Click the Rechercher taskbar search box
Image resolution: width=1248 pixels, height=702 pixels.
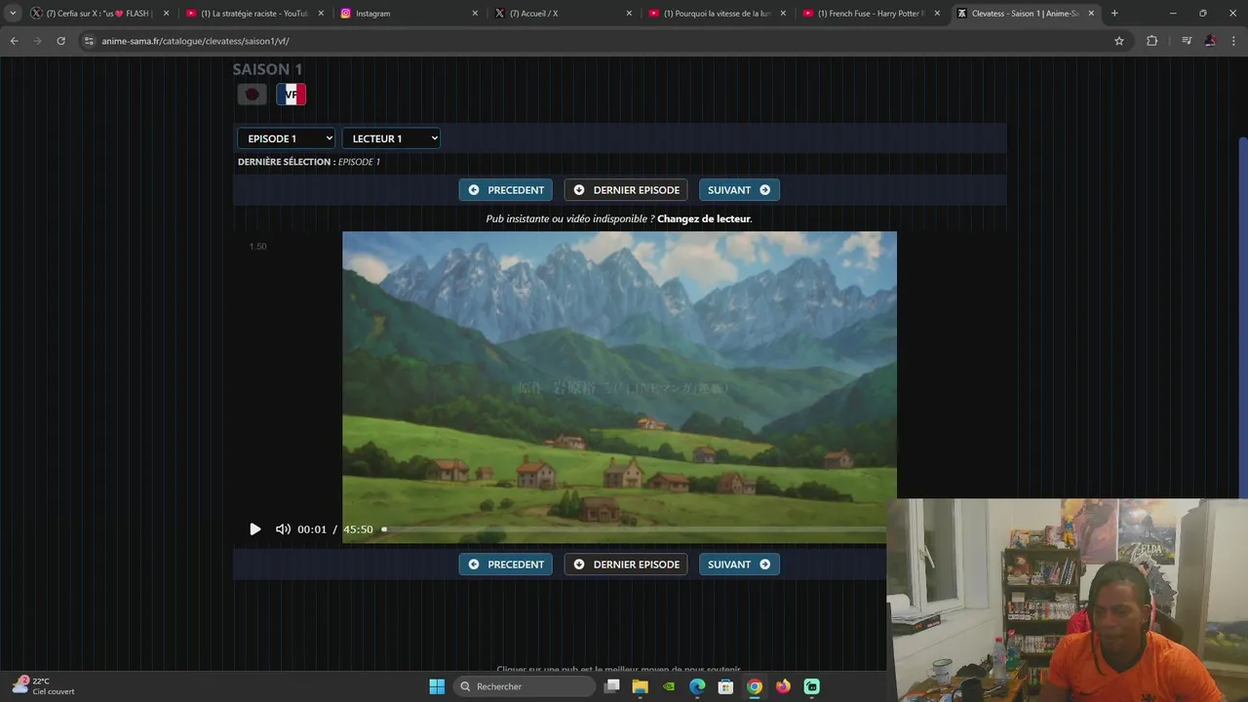526,686
